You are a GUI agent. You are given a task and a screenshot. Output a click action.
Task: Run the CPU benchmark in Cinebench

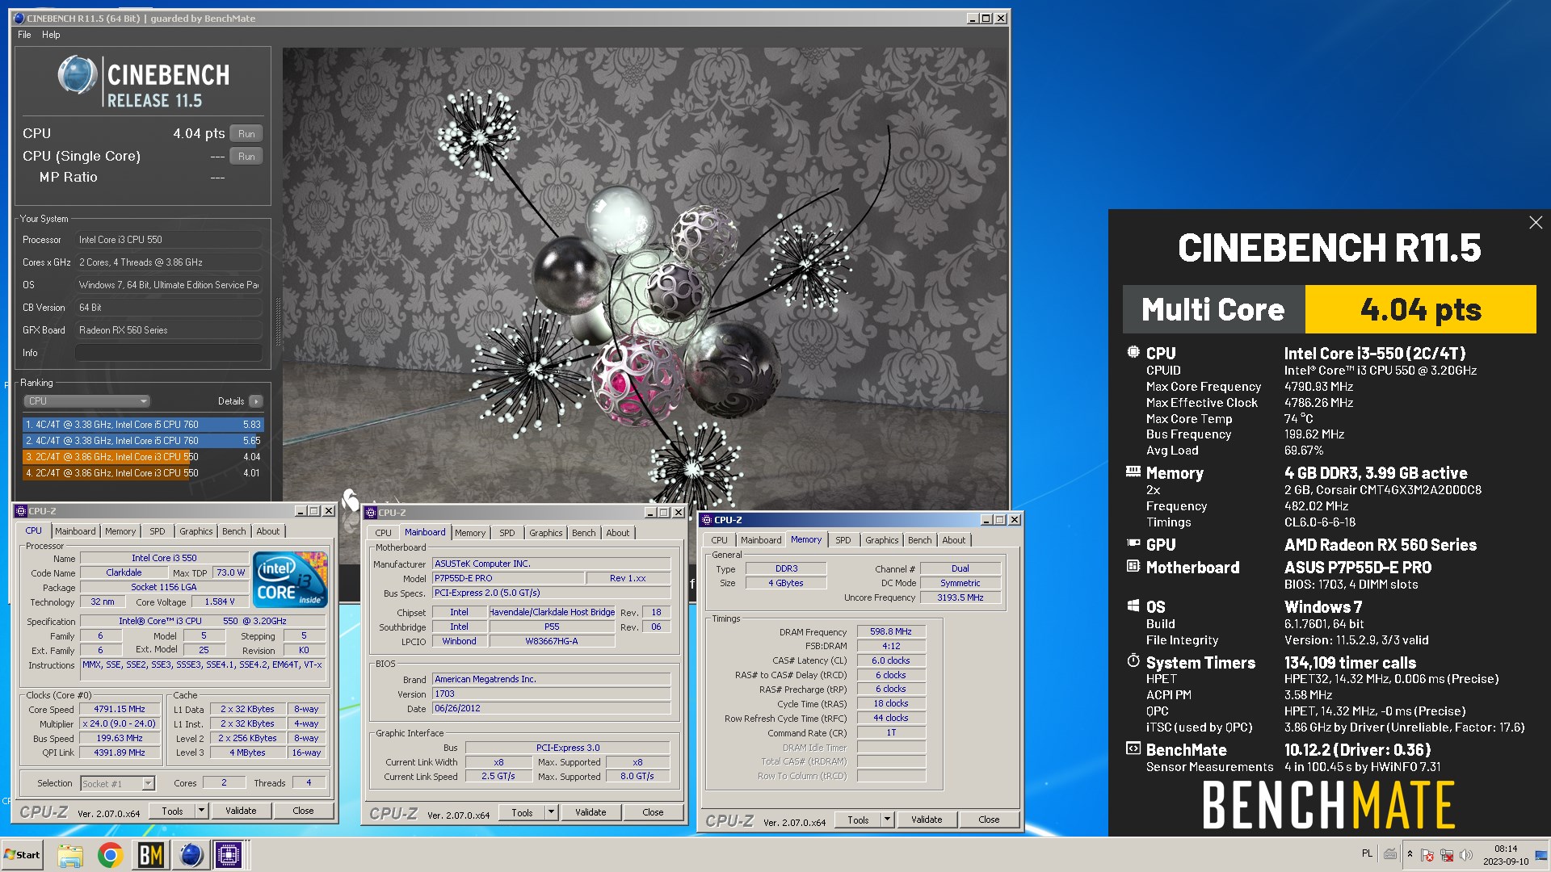click(x=246, y=134)
